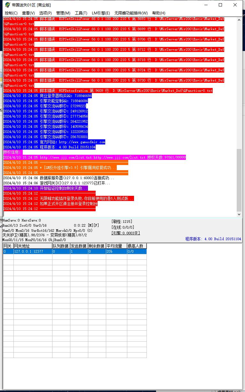
Task: Click the 开始验证控制台剩余天数 log line
Action: [x=45, y=188]
